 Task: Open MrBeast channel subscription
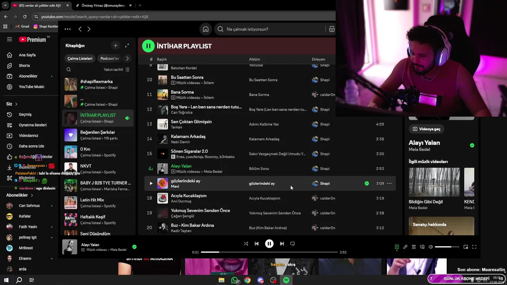click(26, 248)
